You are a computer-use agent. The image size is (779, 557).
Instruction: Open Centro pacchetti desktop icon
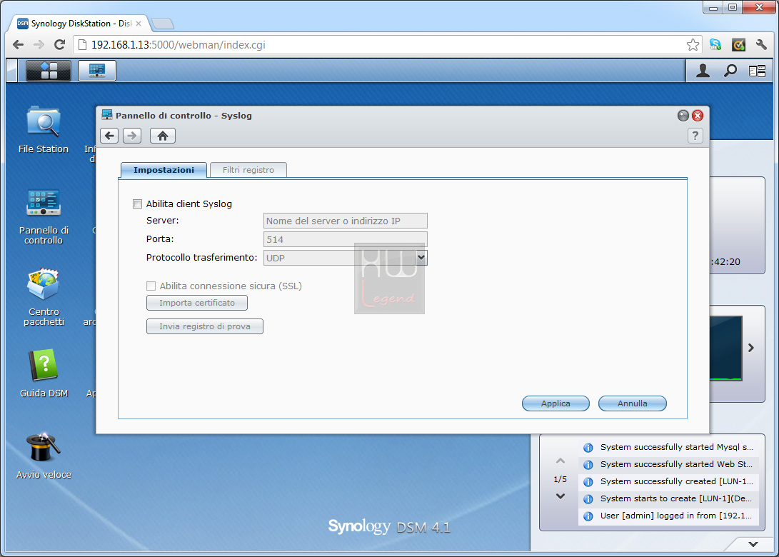click(x=44, y=297)
